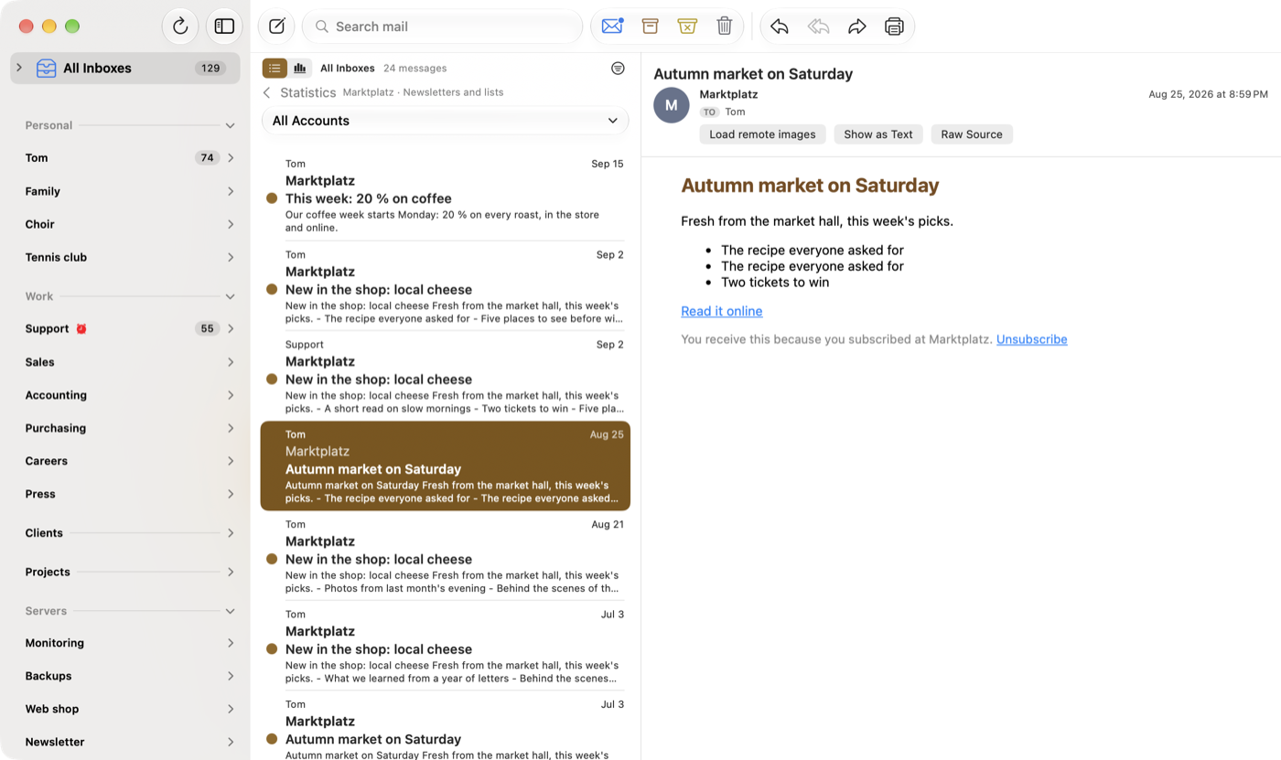Archive the selected message

650,27
